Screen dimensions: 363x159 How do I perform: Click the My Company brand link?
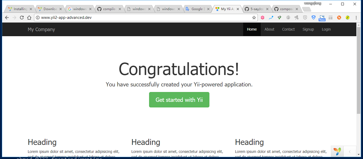[41, 30]
